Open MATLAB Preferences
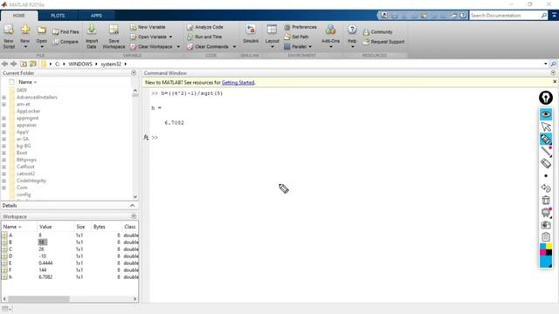Viewport: 559px width, 314px height. (x=300, y=27)
